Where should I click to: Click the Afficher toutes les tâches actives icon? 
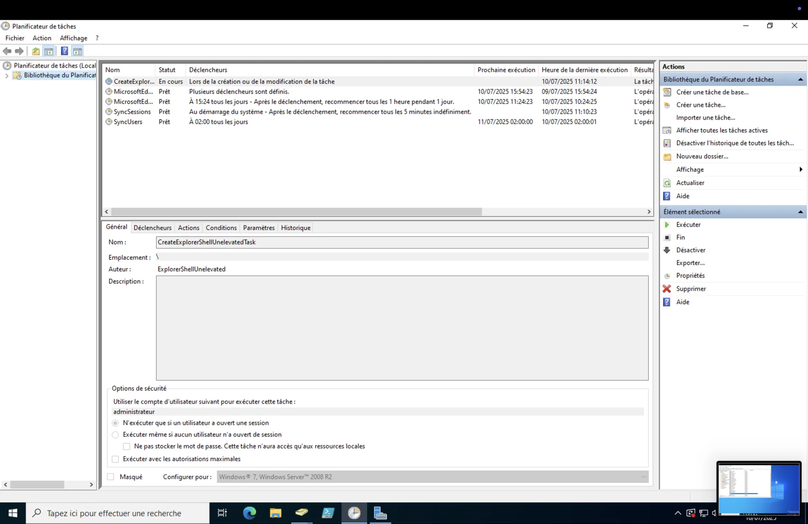667,130
